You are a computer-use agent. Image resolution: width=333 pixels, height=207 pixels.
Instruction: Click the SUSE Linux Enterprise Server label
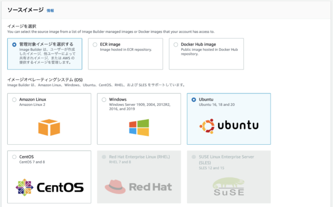tap(226, 160)
